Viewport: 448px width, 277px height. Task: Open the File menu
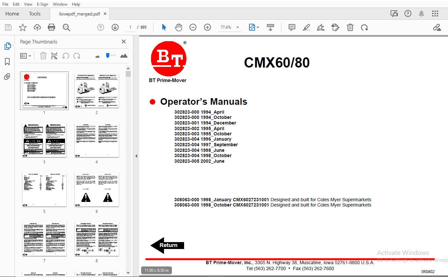pos(5,4)
